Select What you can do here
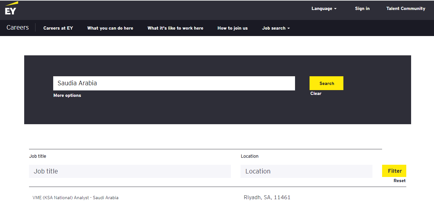Image resolution: width=434 pixels, height=204 pixels. point(110,28)
